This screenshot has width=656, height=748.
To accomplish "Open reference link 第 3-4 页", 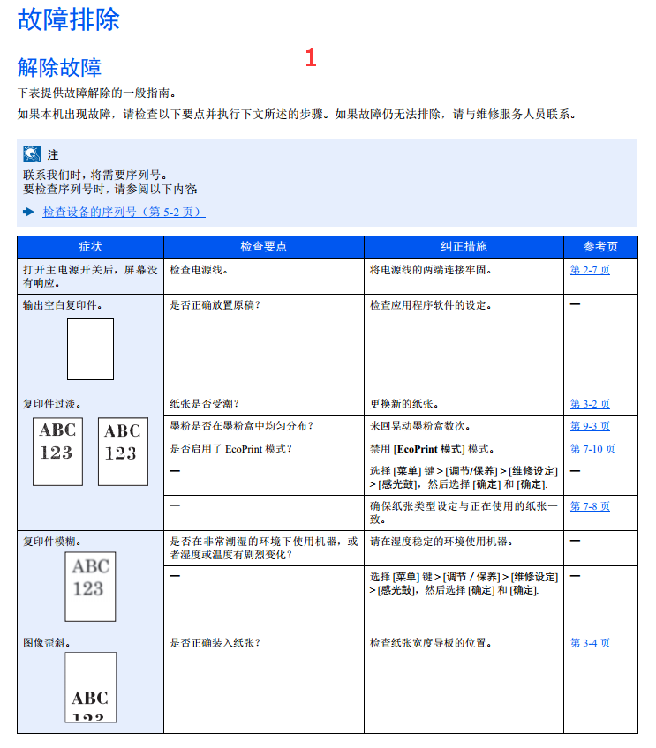I will click(x=590, y=643).
